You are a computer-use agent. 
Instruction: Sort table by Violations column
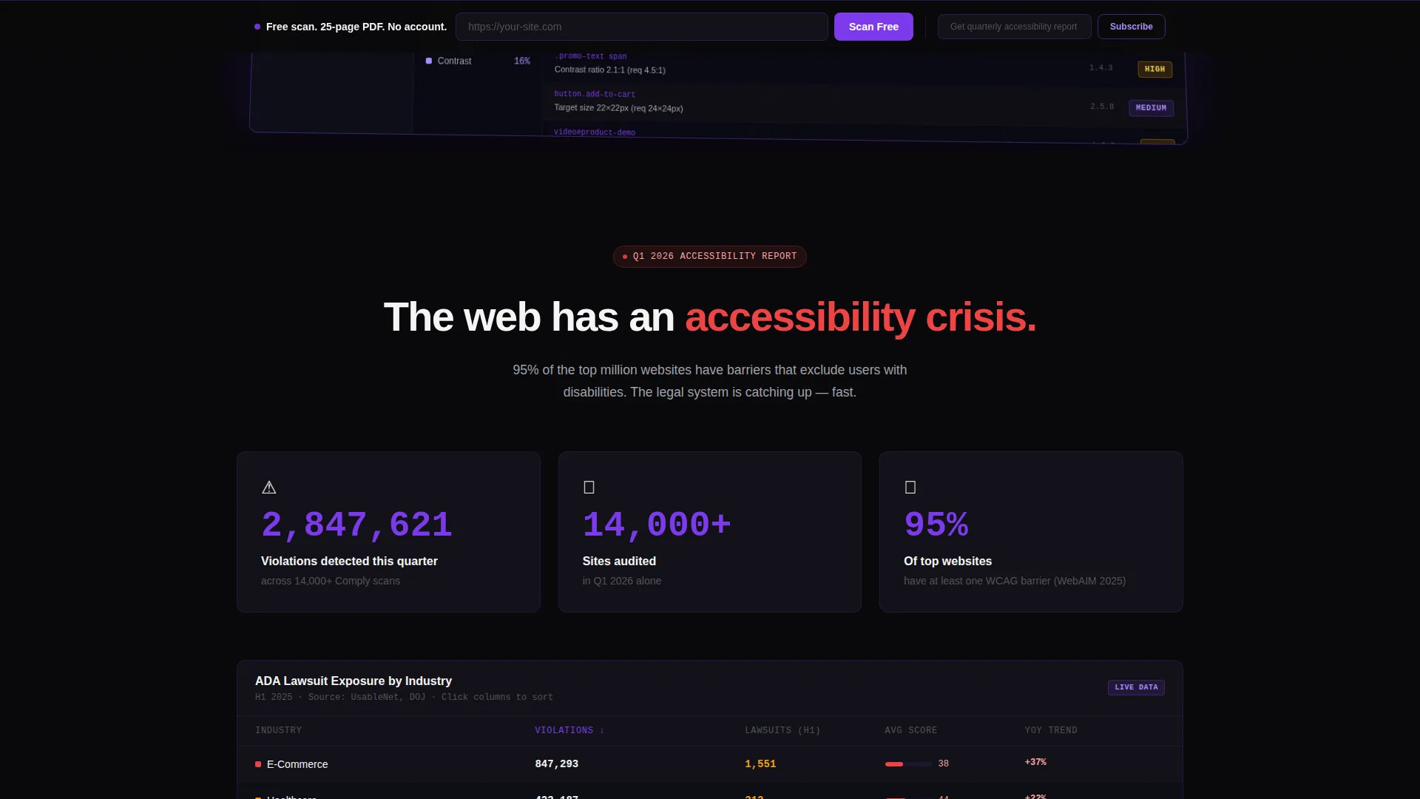pos(569,730)
